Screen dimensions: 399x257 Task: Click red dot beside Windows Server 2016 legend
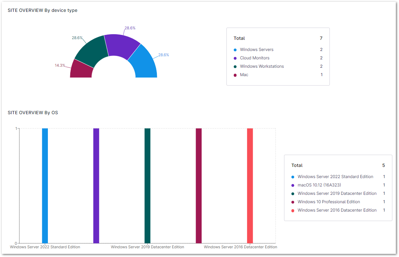coord(293,211)
